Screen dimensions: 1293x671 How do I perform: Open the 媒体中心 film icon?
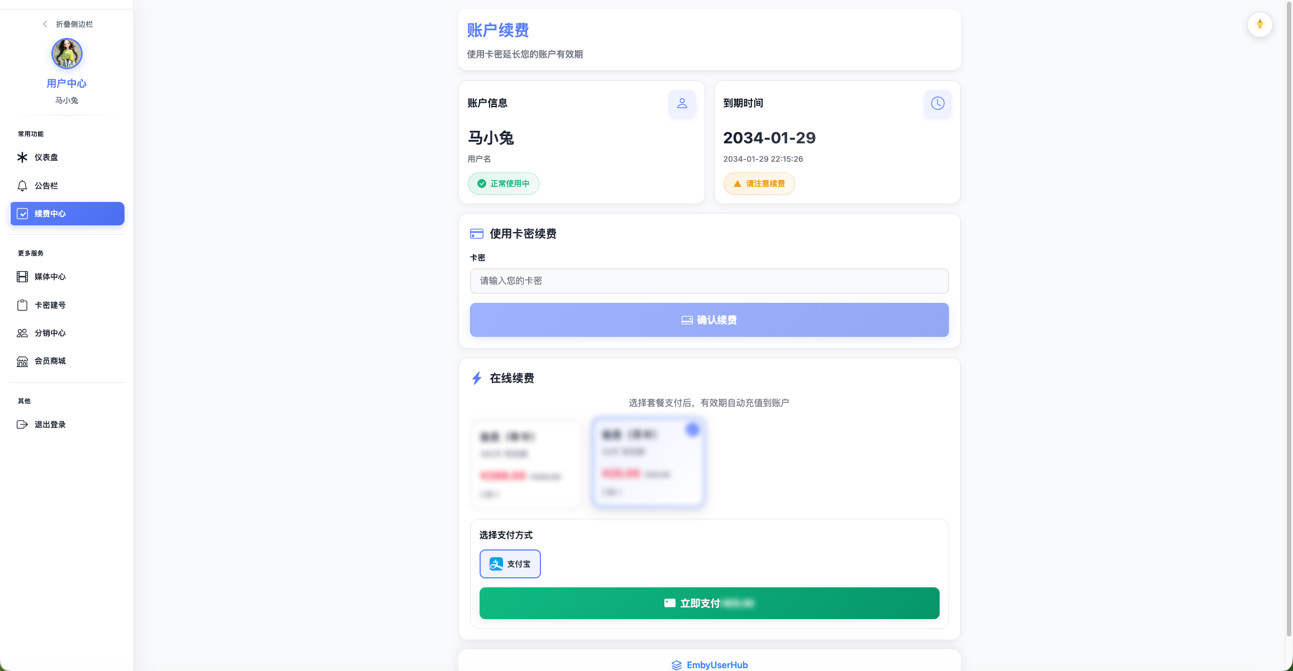(x=22, y=277)
